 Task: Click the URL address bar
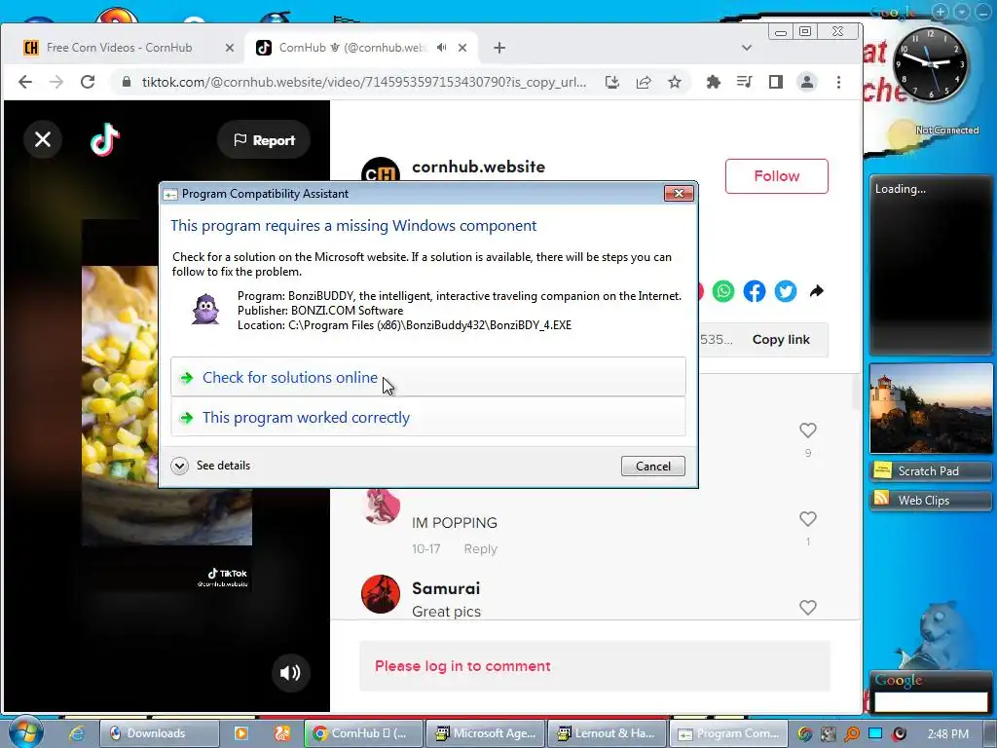[364, 82]
